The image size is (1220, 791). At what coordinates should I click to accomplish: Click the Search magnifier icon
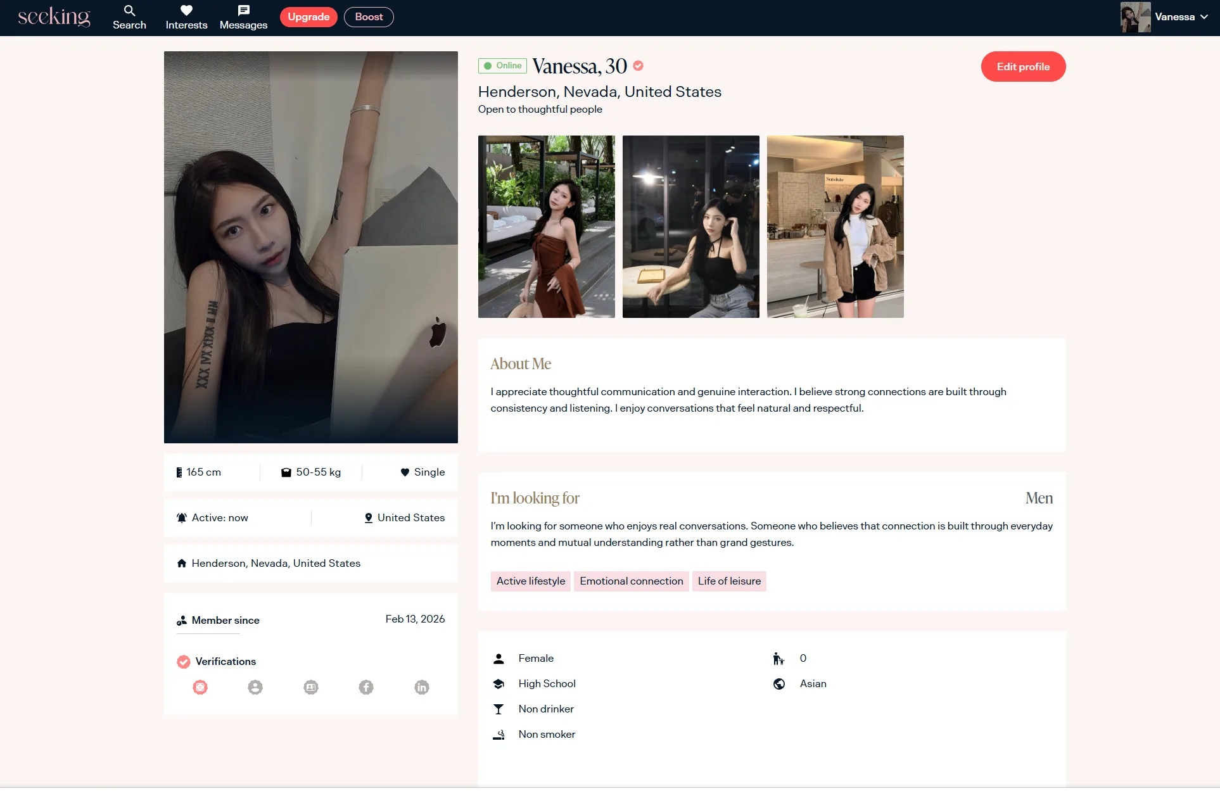pyautogui.click(x=129, y=11)
